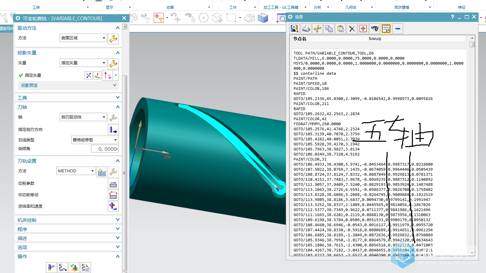The width and height of the screenshot is (486, 273).
Task: Expand the 机床控制 section
Action: [x=118, y=220]
